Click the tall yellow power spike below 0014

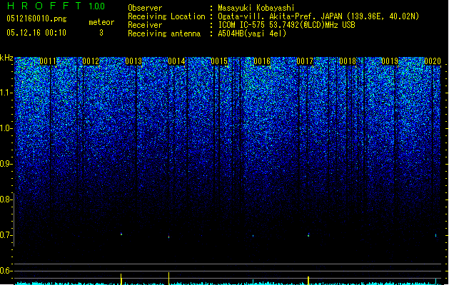(x=168, y=279)
